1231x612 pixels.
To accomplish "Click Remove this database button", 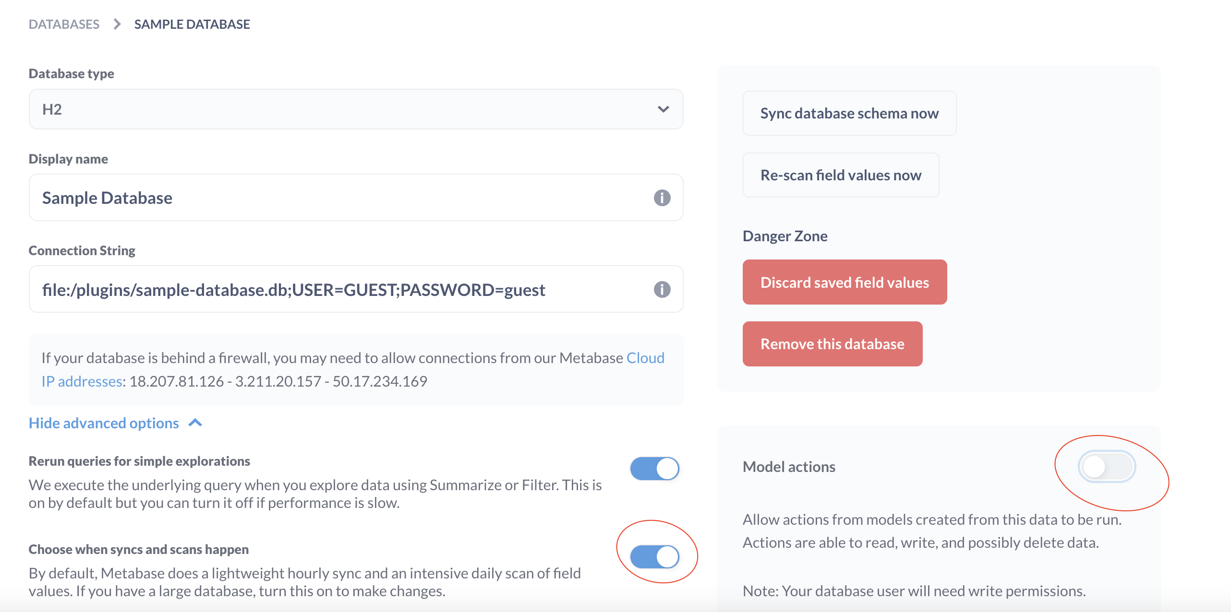I will pyautogui.click(x=832, y=344).
